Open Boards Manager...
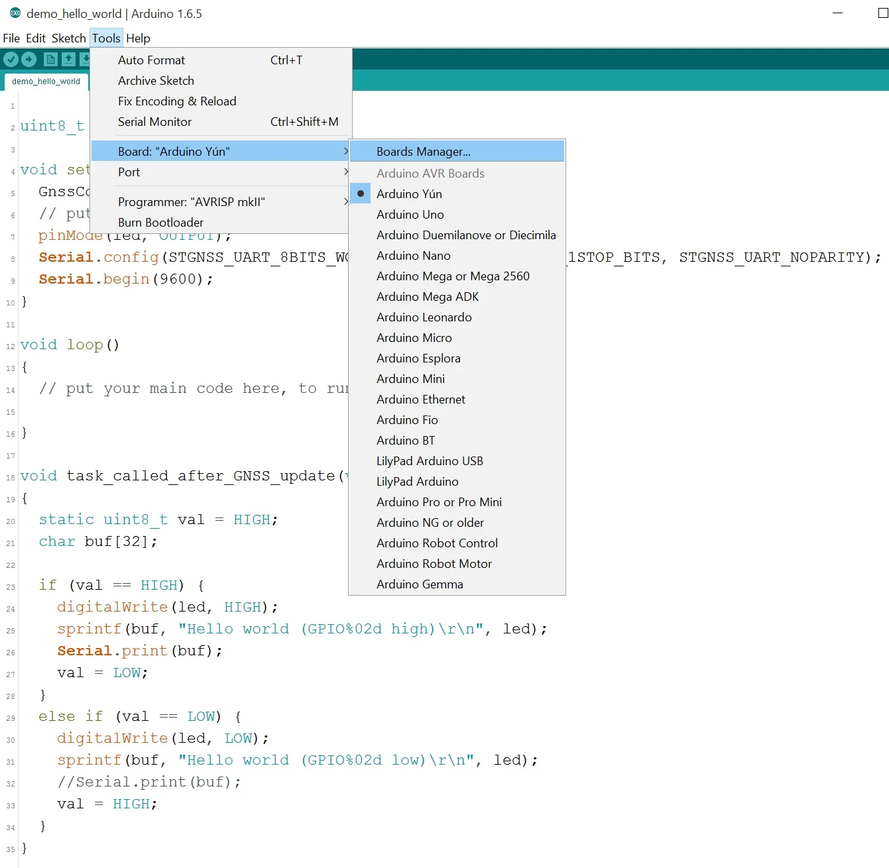 pos(457,152)
